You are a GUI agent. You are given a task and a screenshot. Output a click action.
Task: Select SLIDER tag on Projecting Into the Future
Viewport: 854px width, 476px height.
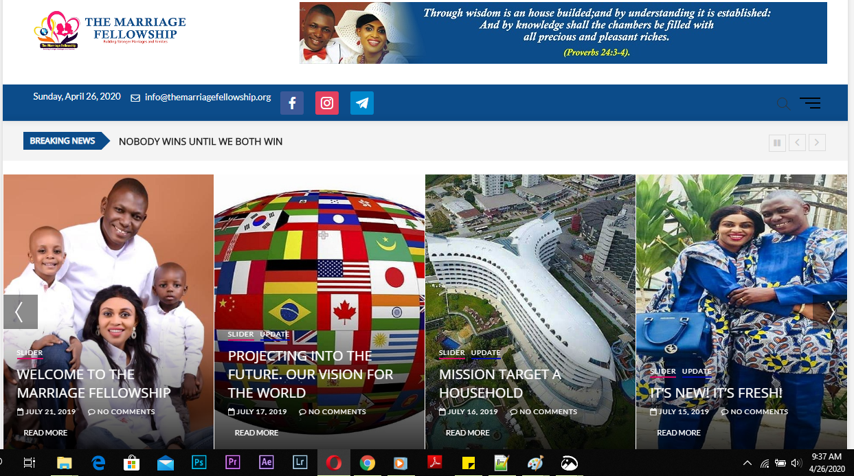[x=240, y=335]
